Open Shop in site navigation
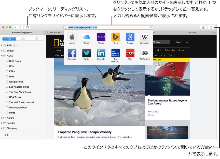The image size is (220, 159). 181,50
